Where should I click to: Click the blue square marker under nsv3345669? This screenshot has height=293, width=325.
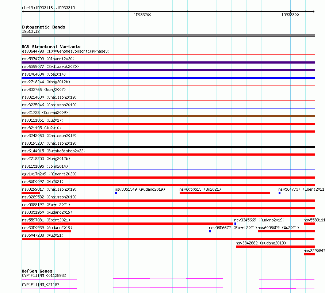(235, 224)
